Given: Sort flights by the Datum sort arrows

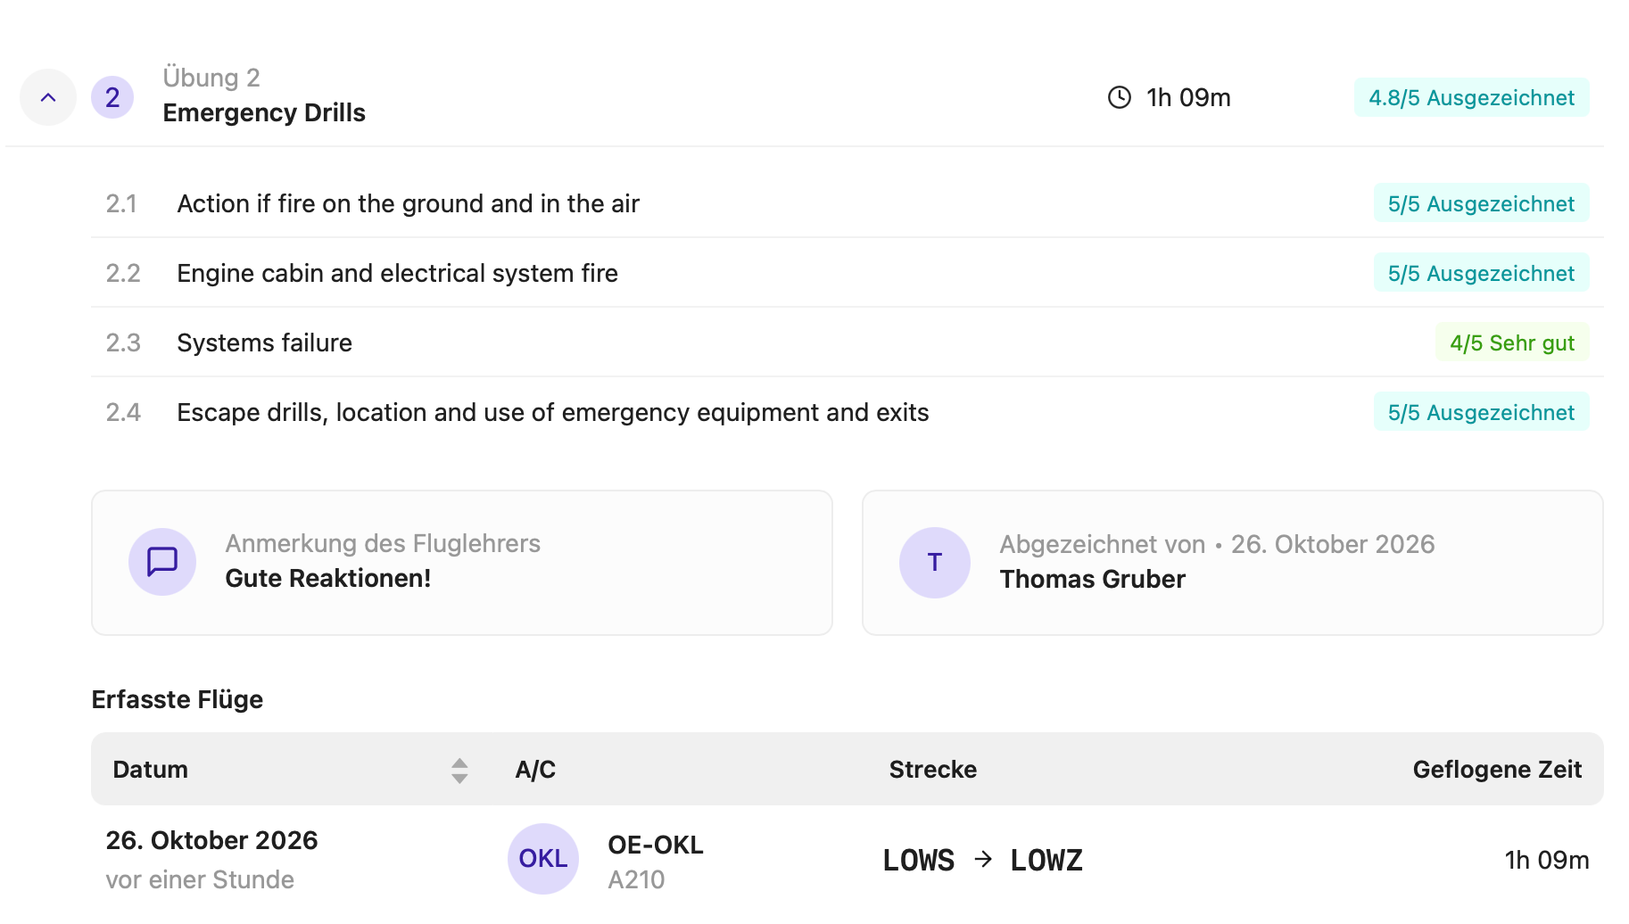Looking at the screenshot, I should pyautogui.click(x=459, y=770).
